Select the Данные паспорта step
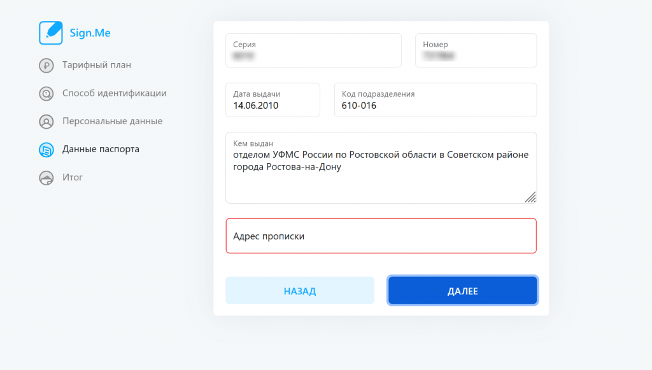This screenshot has height=370, width=652. pos(101,149)
